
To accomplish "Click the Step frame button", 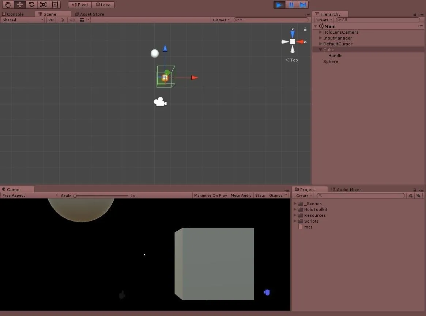I will (x=303, y=5).
